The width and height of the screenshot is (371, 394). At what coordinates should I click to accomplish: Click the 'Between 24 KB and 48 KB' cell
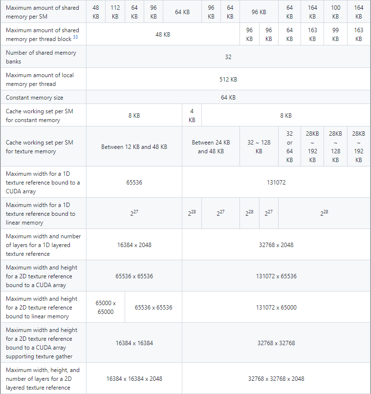pyautogui.click(x=211, y=146)
